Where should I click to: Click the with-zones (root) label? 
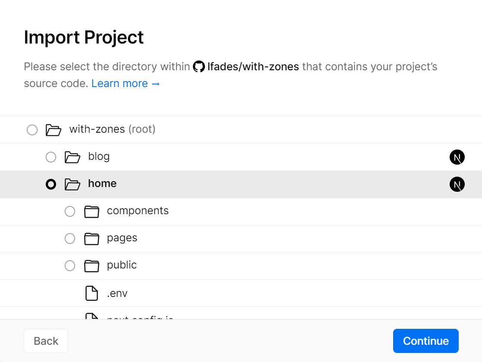[x=113, y=129]
